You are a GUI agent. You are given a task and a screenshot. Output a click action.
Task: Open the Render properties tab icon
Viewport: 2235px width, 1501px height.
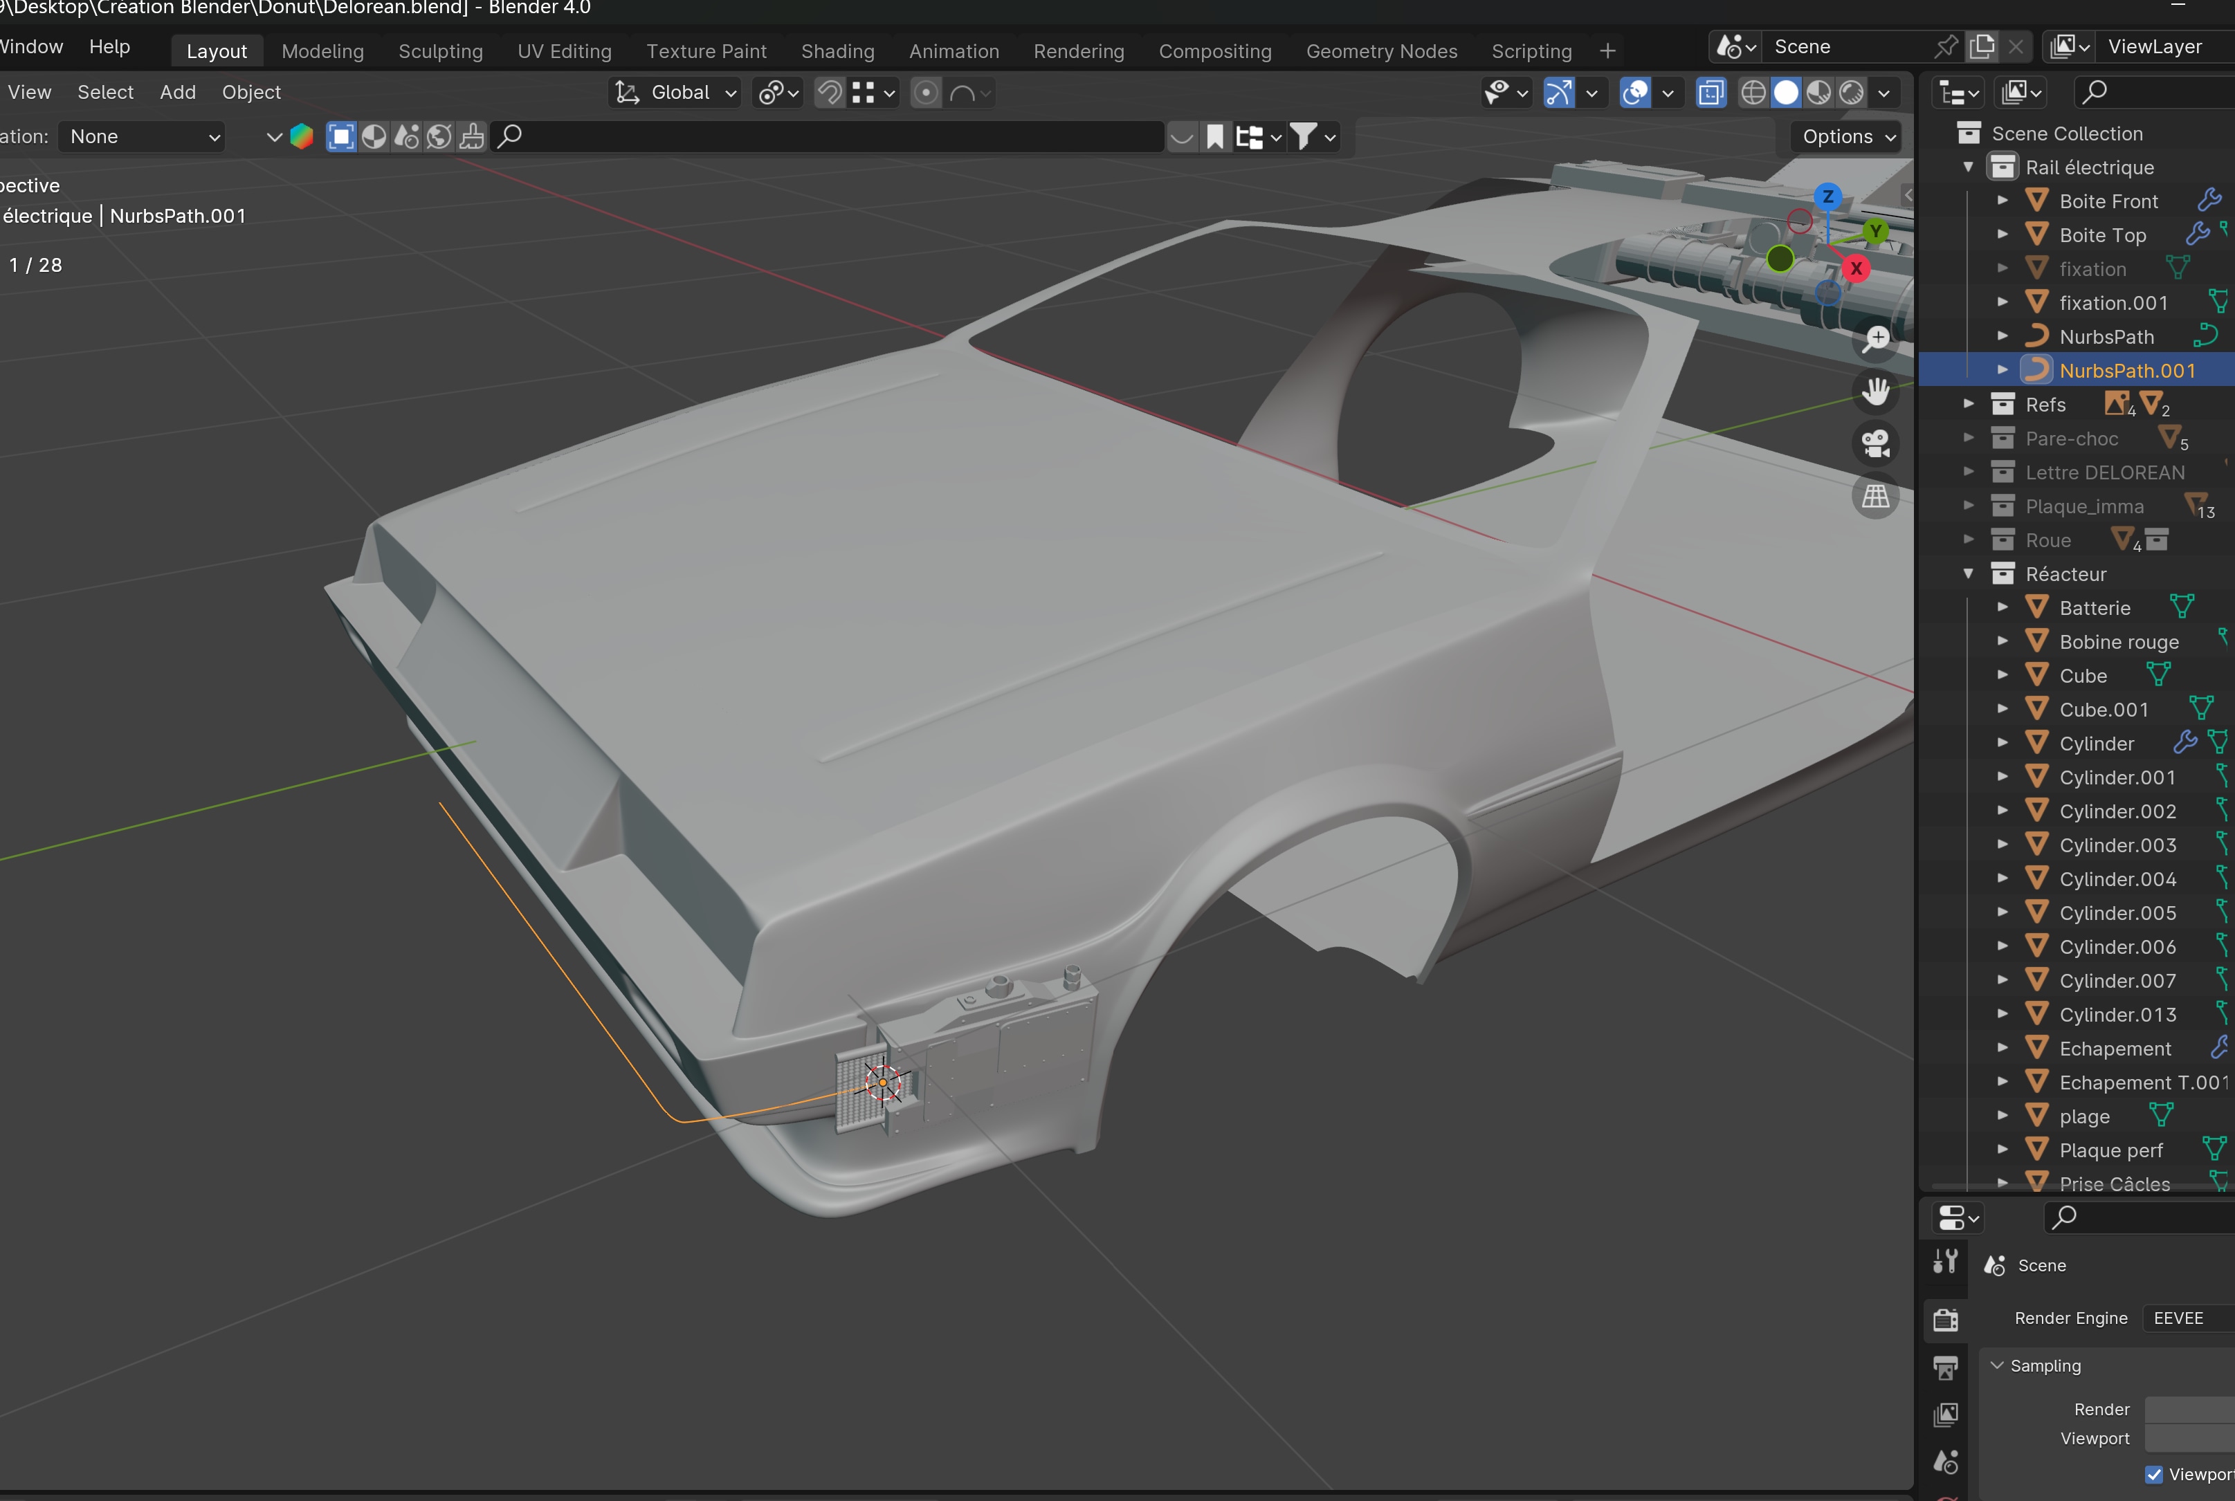coord(1945,1320)
